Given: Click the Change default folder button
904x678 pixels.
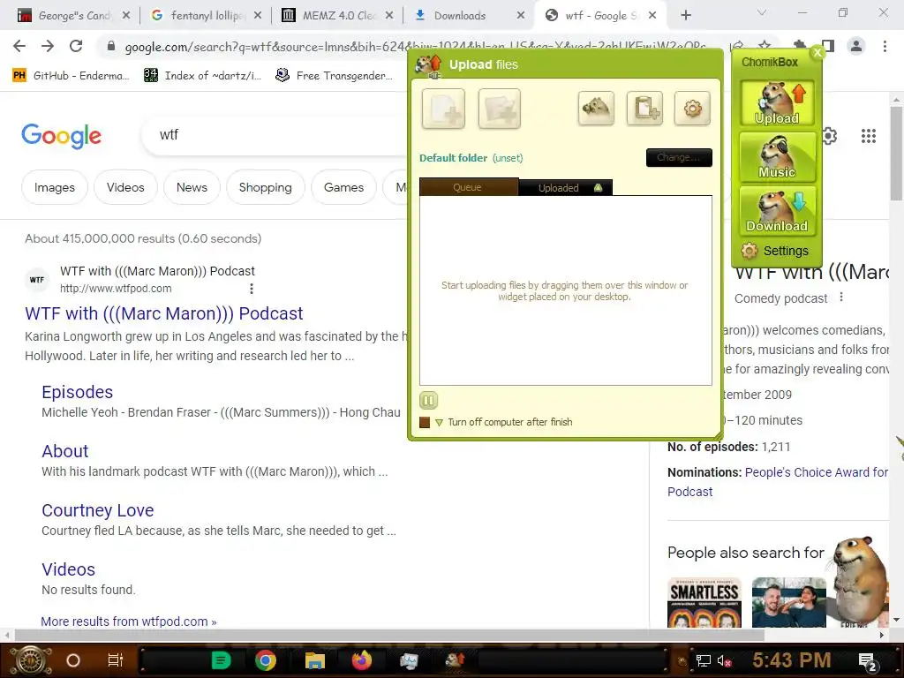Looking at the screenshot, I should point(679,157).
